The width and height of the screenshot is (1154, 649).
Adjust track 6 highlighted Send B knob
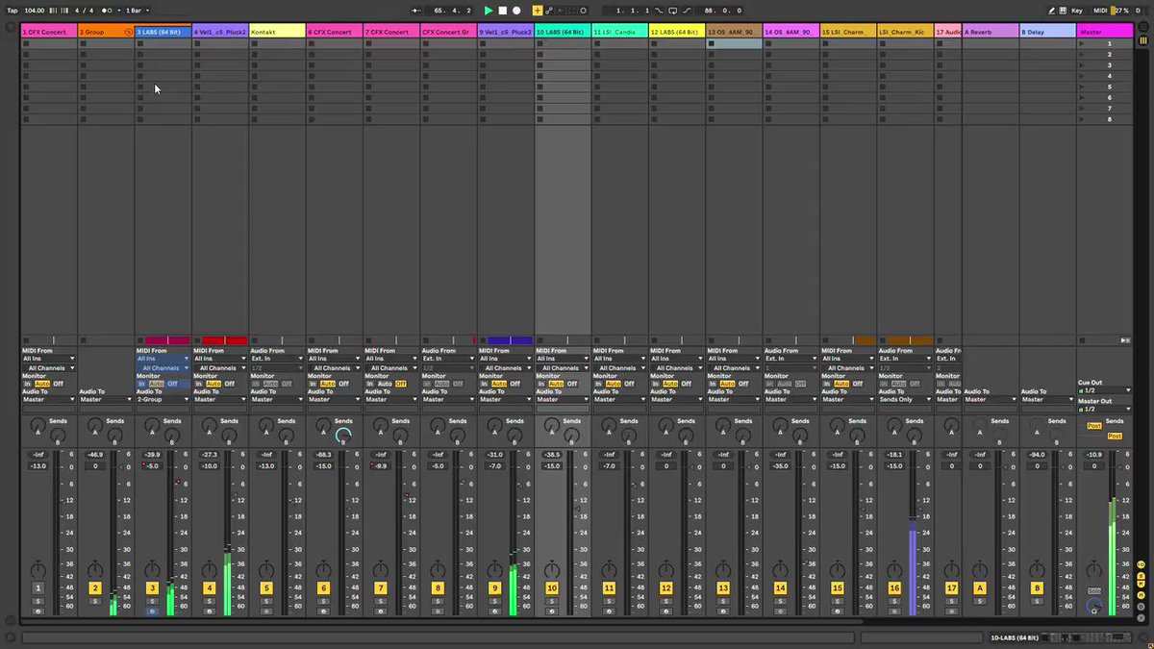click(x=343, y=437)
